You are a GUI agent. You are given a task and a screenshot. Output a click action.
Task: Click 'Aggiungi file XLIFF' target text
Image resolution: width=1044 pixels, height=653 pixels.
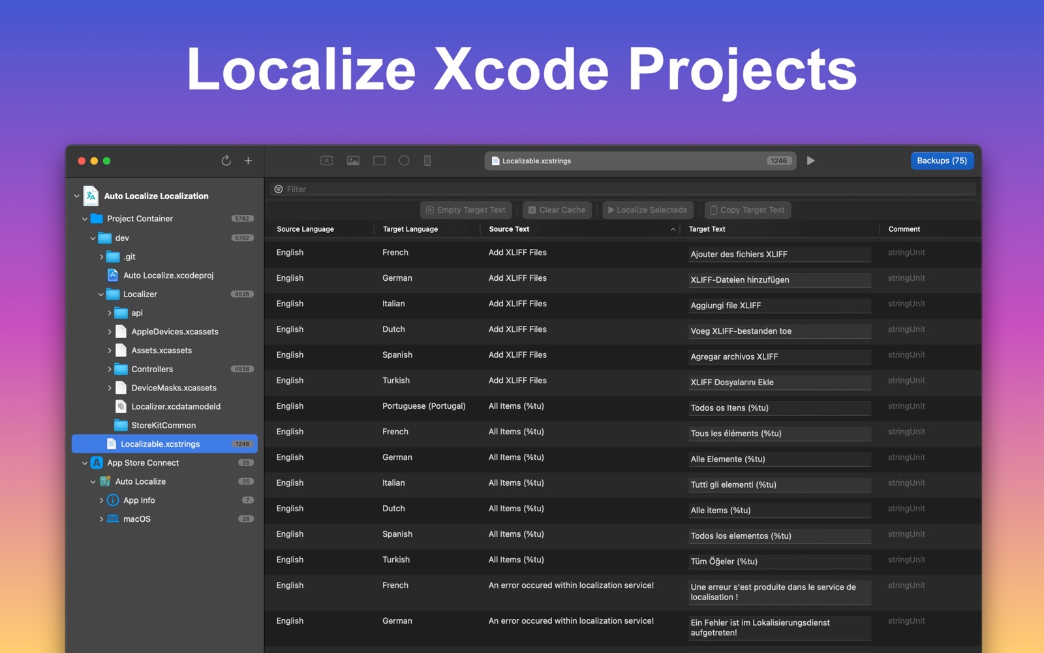780,306
